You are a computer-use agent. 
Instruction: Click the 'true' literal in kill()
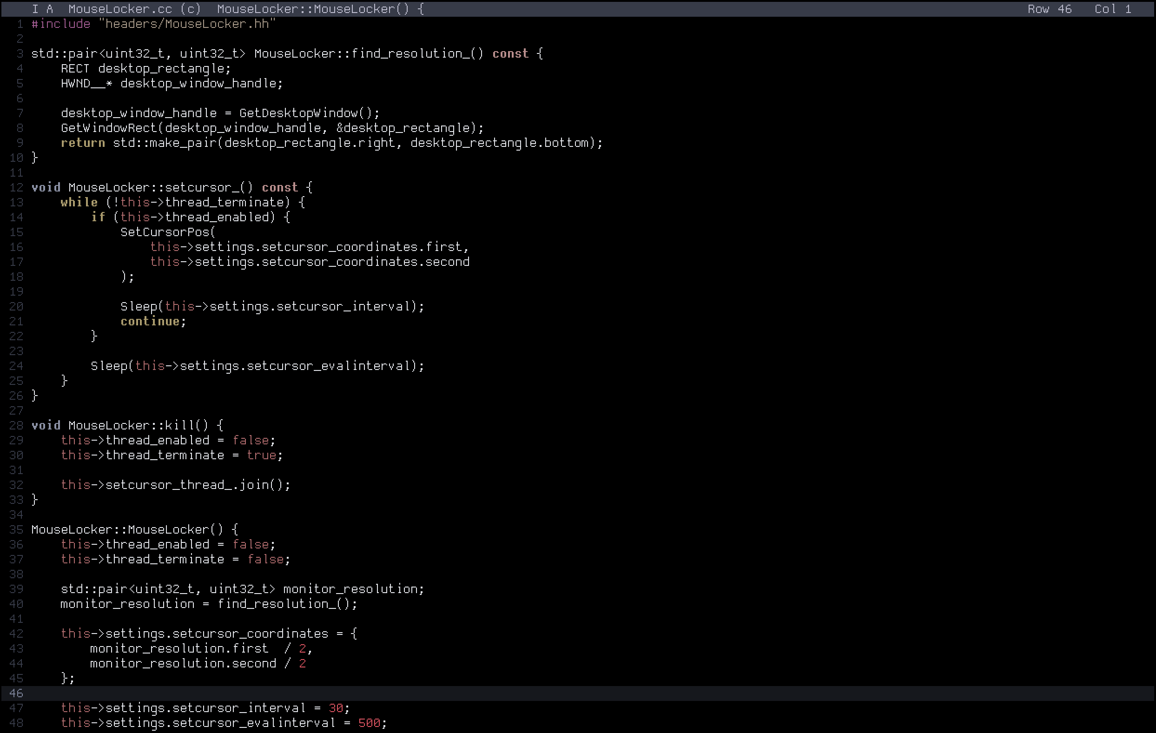coord(261,455)
